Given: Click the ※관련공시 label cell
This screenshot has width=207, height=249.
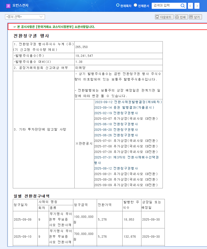Looking at the screenshot, I should [x=84, y=144].
